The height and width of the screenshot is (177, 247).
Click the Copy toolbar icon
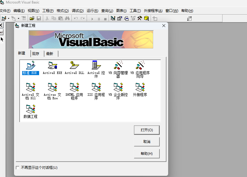tap(54, 19)
